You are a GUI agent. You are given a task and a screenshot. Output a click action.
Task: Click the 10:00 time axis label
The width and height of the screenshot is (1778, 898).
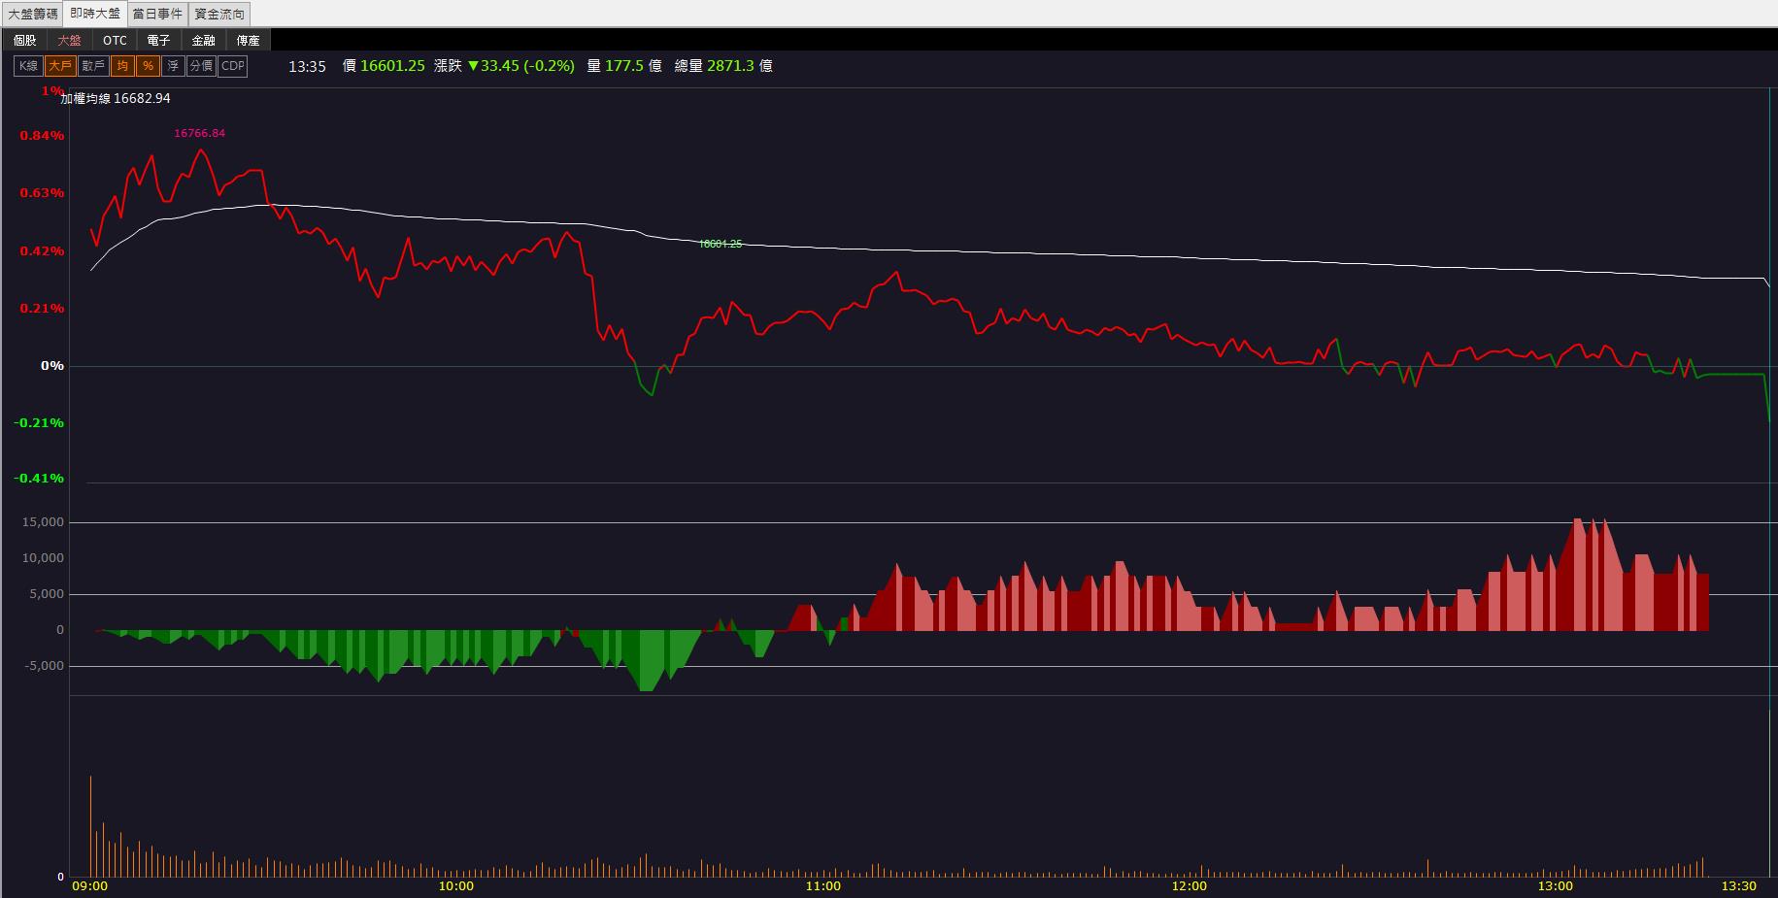click(x=456, y=886)
